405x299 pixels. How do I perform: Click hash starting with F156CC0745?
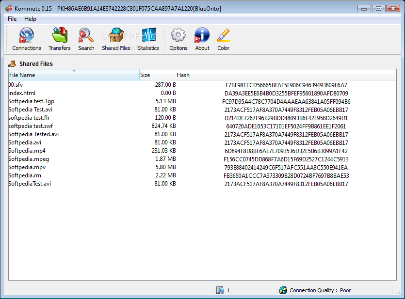pyautogui.click(x=286, y=159)
